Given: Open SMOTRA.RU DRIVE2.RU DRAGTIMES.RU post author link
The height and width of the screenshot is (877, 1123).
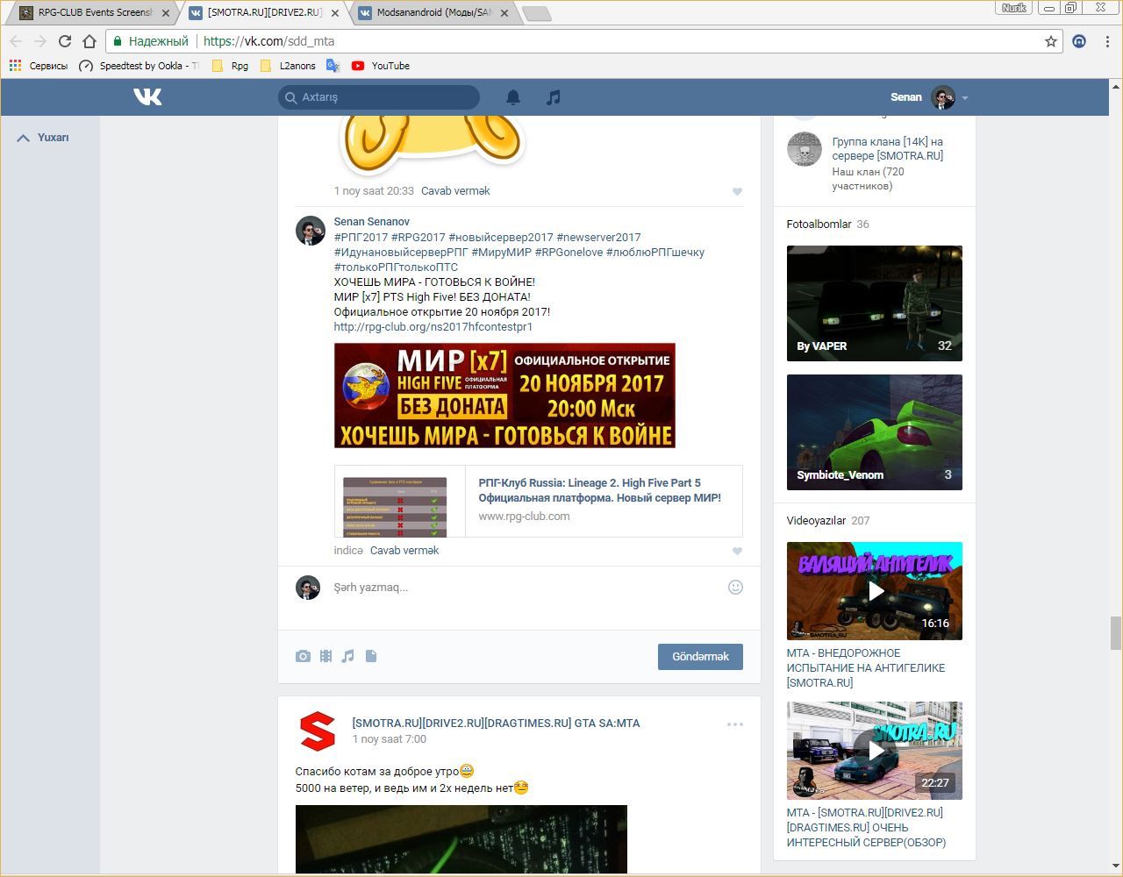Looking at the screenshot, I should coord(496,724).
